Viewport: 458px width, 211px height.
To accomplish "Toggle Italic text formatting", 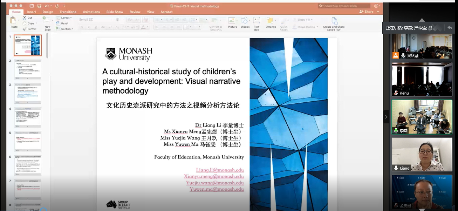I will 88,27.
